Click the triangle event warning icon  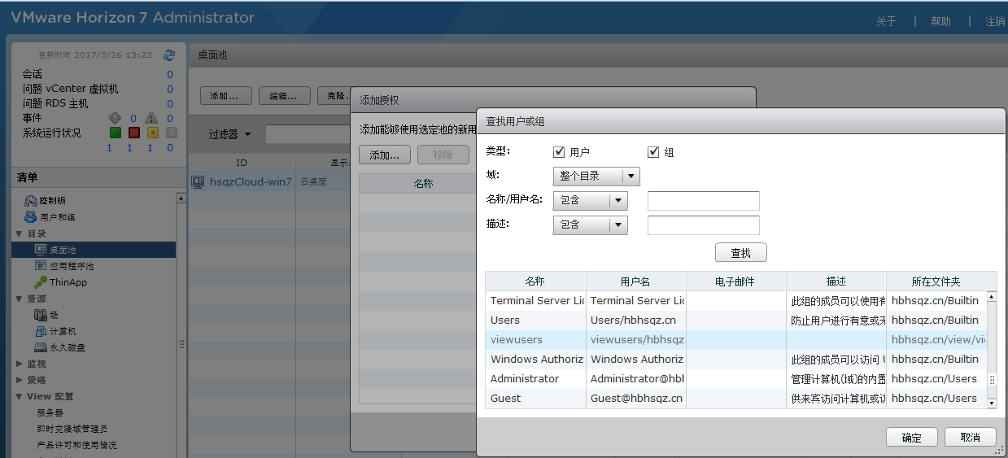click(x=152, y=118)
